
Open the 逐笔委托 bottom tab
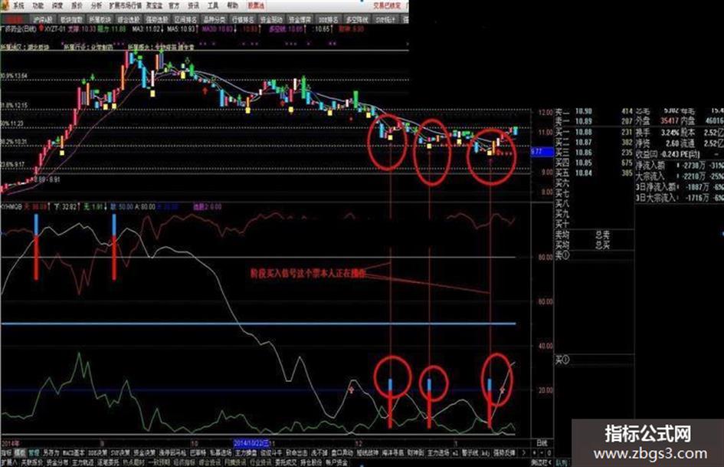[108, 462]
